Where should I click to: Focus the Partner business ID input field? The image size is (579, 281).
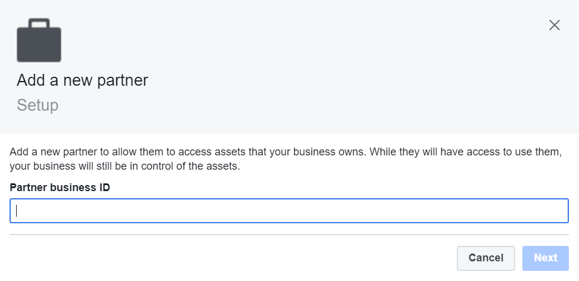289,211
